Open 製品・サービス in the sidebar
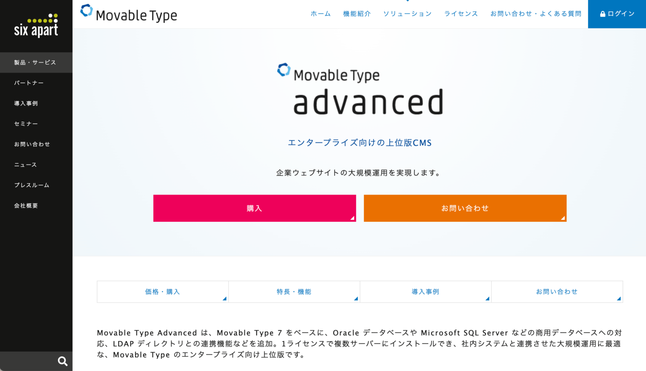The image size is (646, 371). tap(34, 62)
